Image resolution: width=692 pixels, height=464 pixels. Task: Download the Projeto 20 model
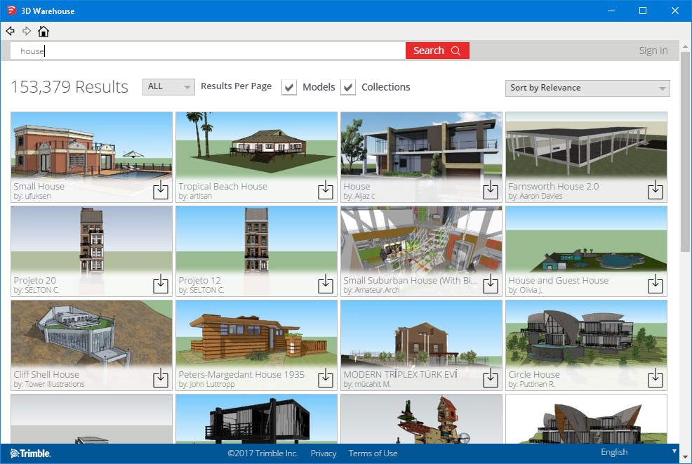[161, 284]
